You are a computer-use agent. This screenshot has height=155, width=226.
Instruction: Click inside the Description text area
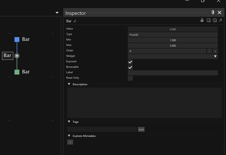[144, 103]
